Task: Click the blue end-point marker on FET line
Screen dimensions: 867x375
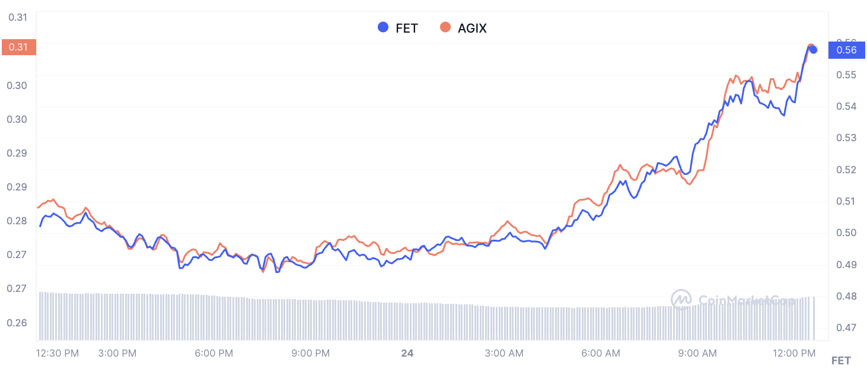Action: [x=813, y=50]
